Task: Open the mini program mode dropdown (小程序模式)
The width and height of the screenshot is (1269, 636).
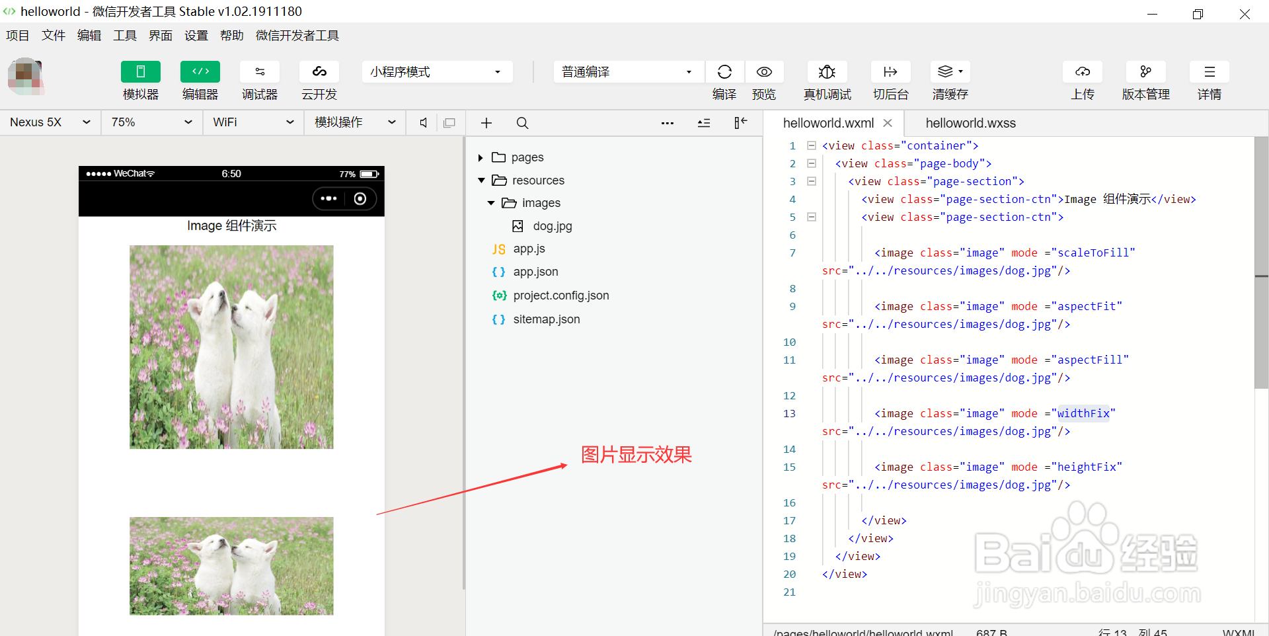Action: (x=437, y=71)
